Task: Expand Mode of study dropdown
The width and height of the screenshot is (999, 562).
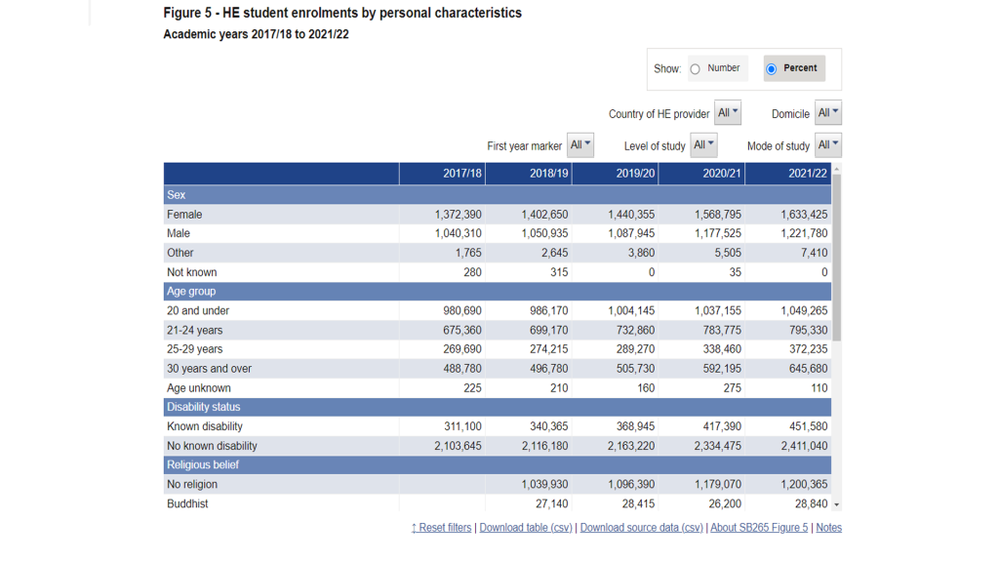Action: click(827, 145)
